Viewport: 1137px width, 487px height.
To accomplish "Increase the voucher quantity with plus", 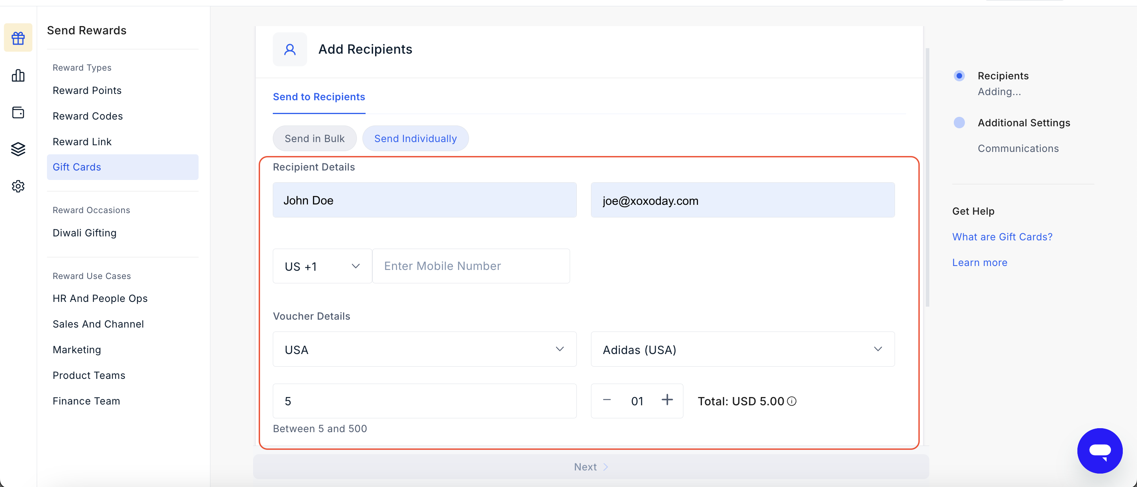I will point(667,400).
